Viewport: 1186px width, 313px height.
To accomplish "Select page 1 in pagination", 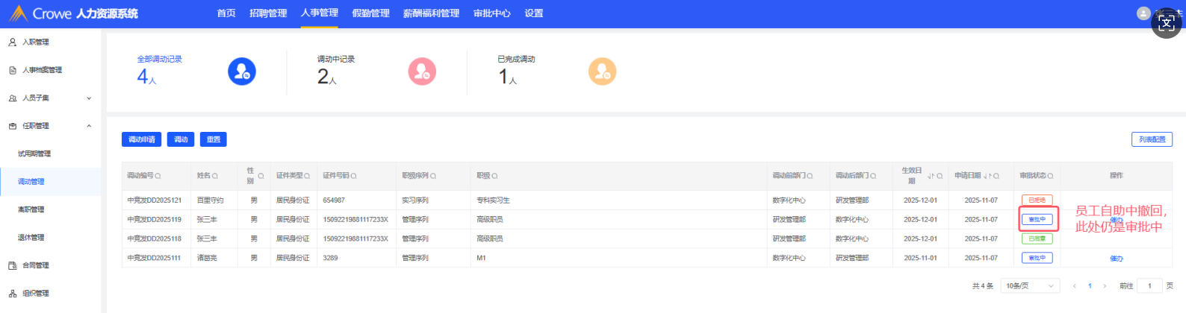I will tap(1090, 286).
